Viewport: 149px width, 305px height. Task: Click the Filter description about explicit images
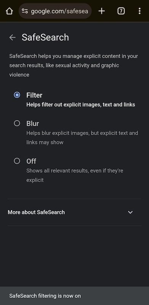tap(81, 104)
